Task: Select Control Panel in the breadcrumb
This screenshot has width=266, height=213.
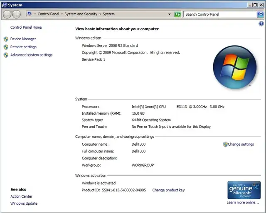Action: pos(48,14)
